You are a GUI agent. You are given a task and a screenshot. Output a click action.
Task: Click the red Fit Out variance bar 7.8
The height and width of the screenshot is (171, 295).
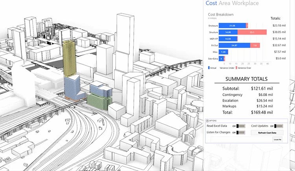point(255,45)
